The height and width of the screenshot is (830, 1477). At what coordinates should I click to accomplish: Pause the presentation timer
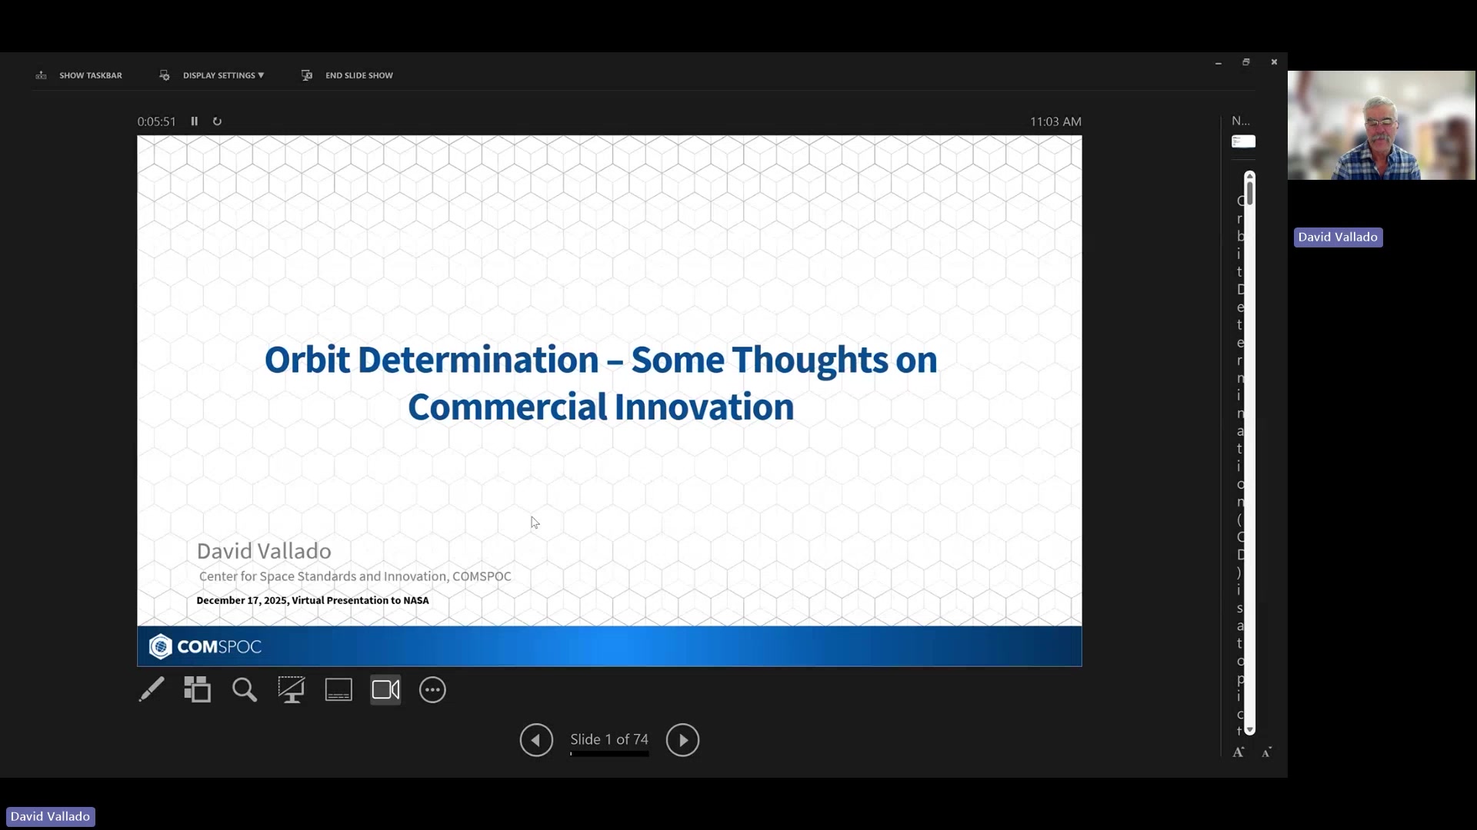[x=195, y=121]
